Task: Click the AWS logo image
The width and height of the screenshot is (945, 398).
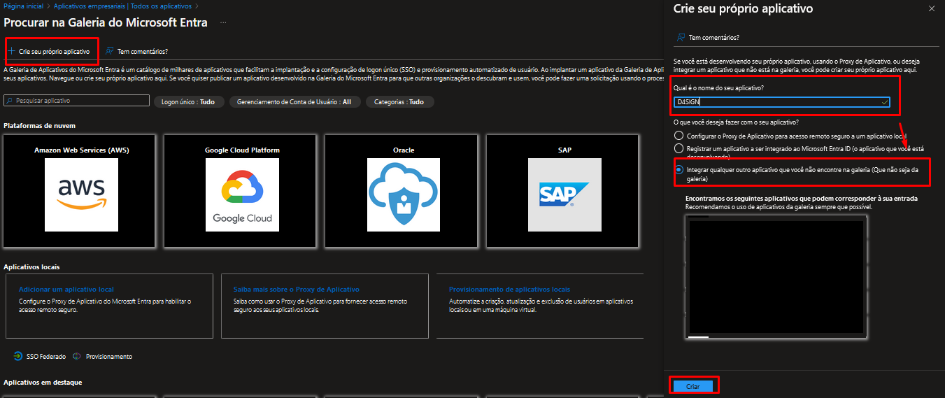Action: tap(82, 194)
